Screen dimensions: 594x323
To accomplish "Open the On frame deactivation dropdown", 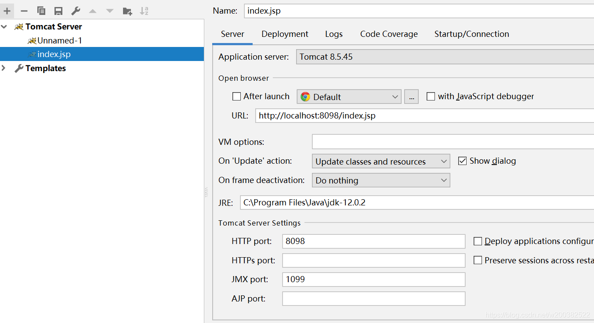I will pyautogui.click(x=381, y=180).
